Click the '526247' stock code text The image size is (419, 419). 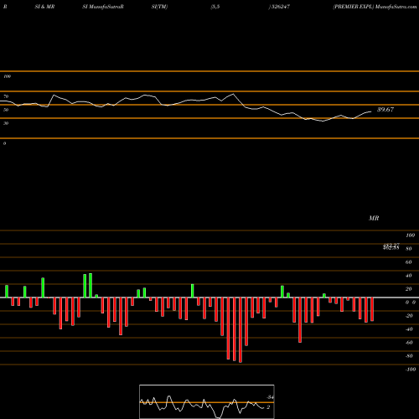coord(281,7)
